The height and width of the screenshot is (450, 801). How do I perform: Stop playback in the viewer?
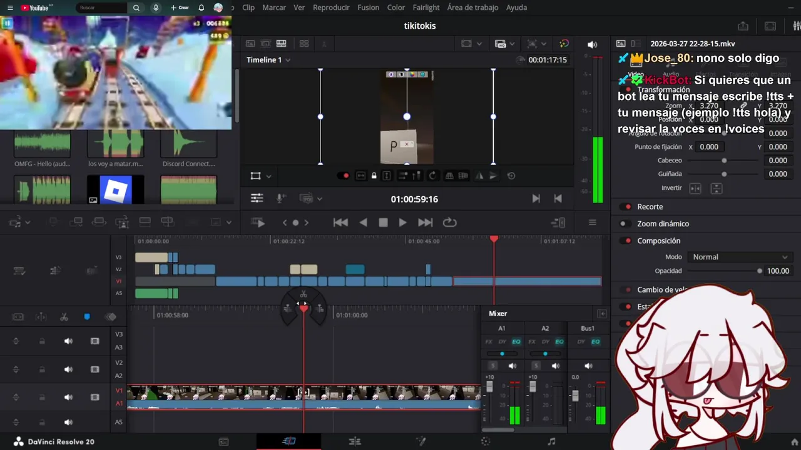click(383, 222)
